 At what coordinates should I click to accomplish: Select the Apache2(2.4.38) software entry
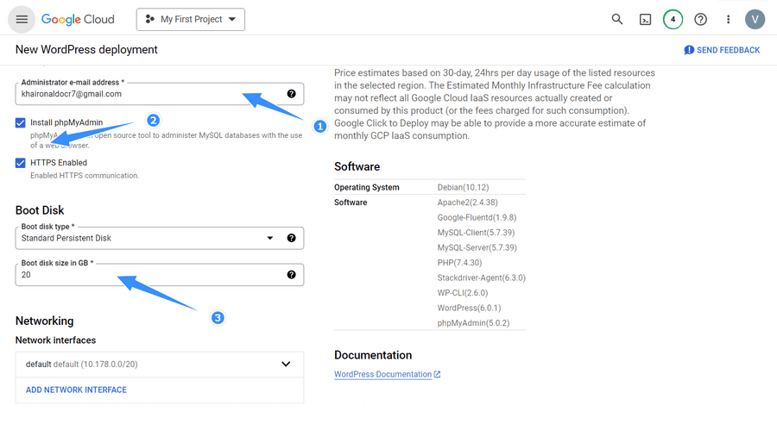click(467, 203)
